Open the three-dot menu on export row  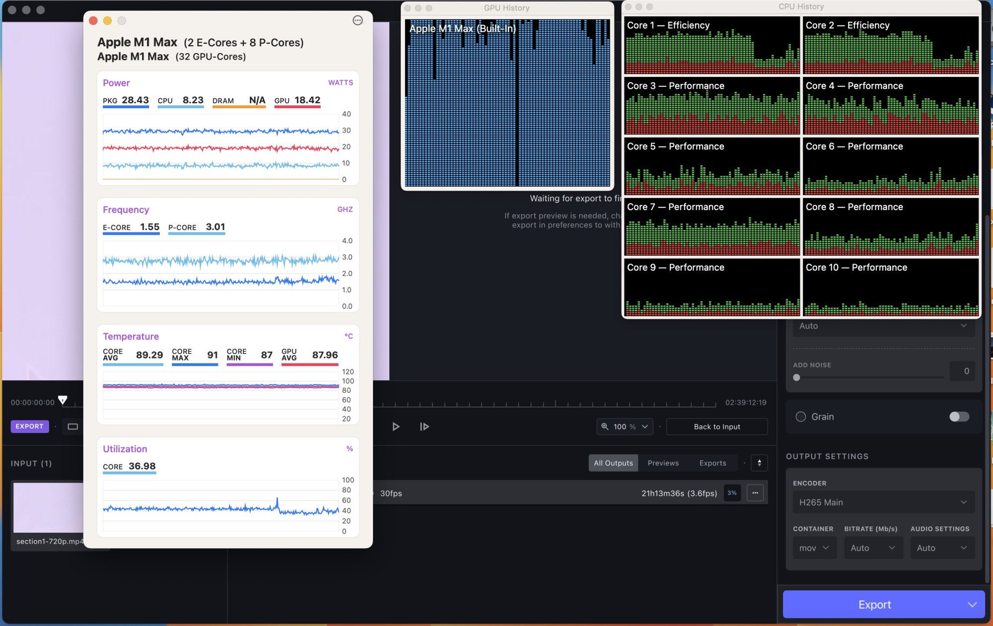(x=755, y=493)
